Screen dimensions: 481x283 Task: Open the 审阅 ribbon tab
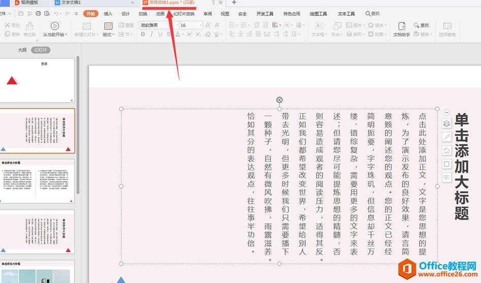tap(208, 14)
